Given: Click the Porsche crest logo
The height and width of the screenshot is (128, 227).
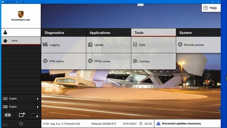Looking at the screenshot, I should (x=21, y=15).
